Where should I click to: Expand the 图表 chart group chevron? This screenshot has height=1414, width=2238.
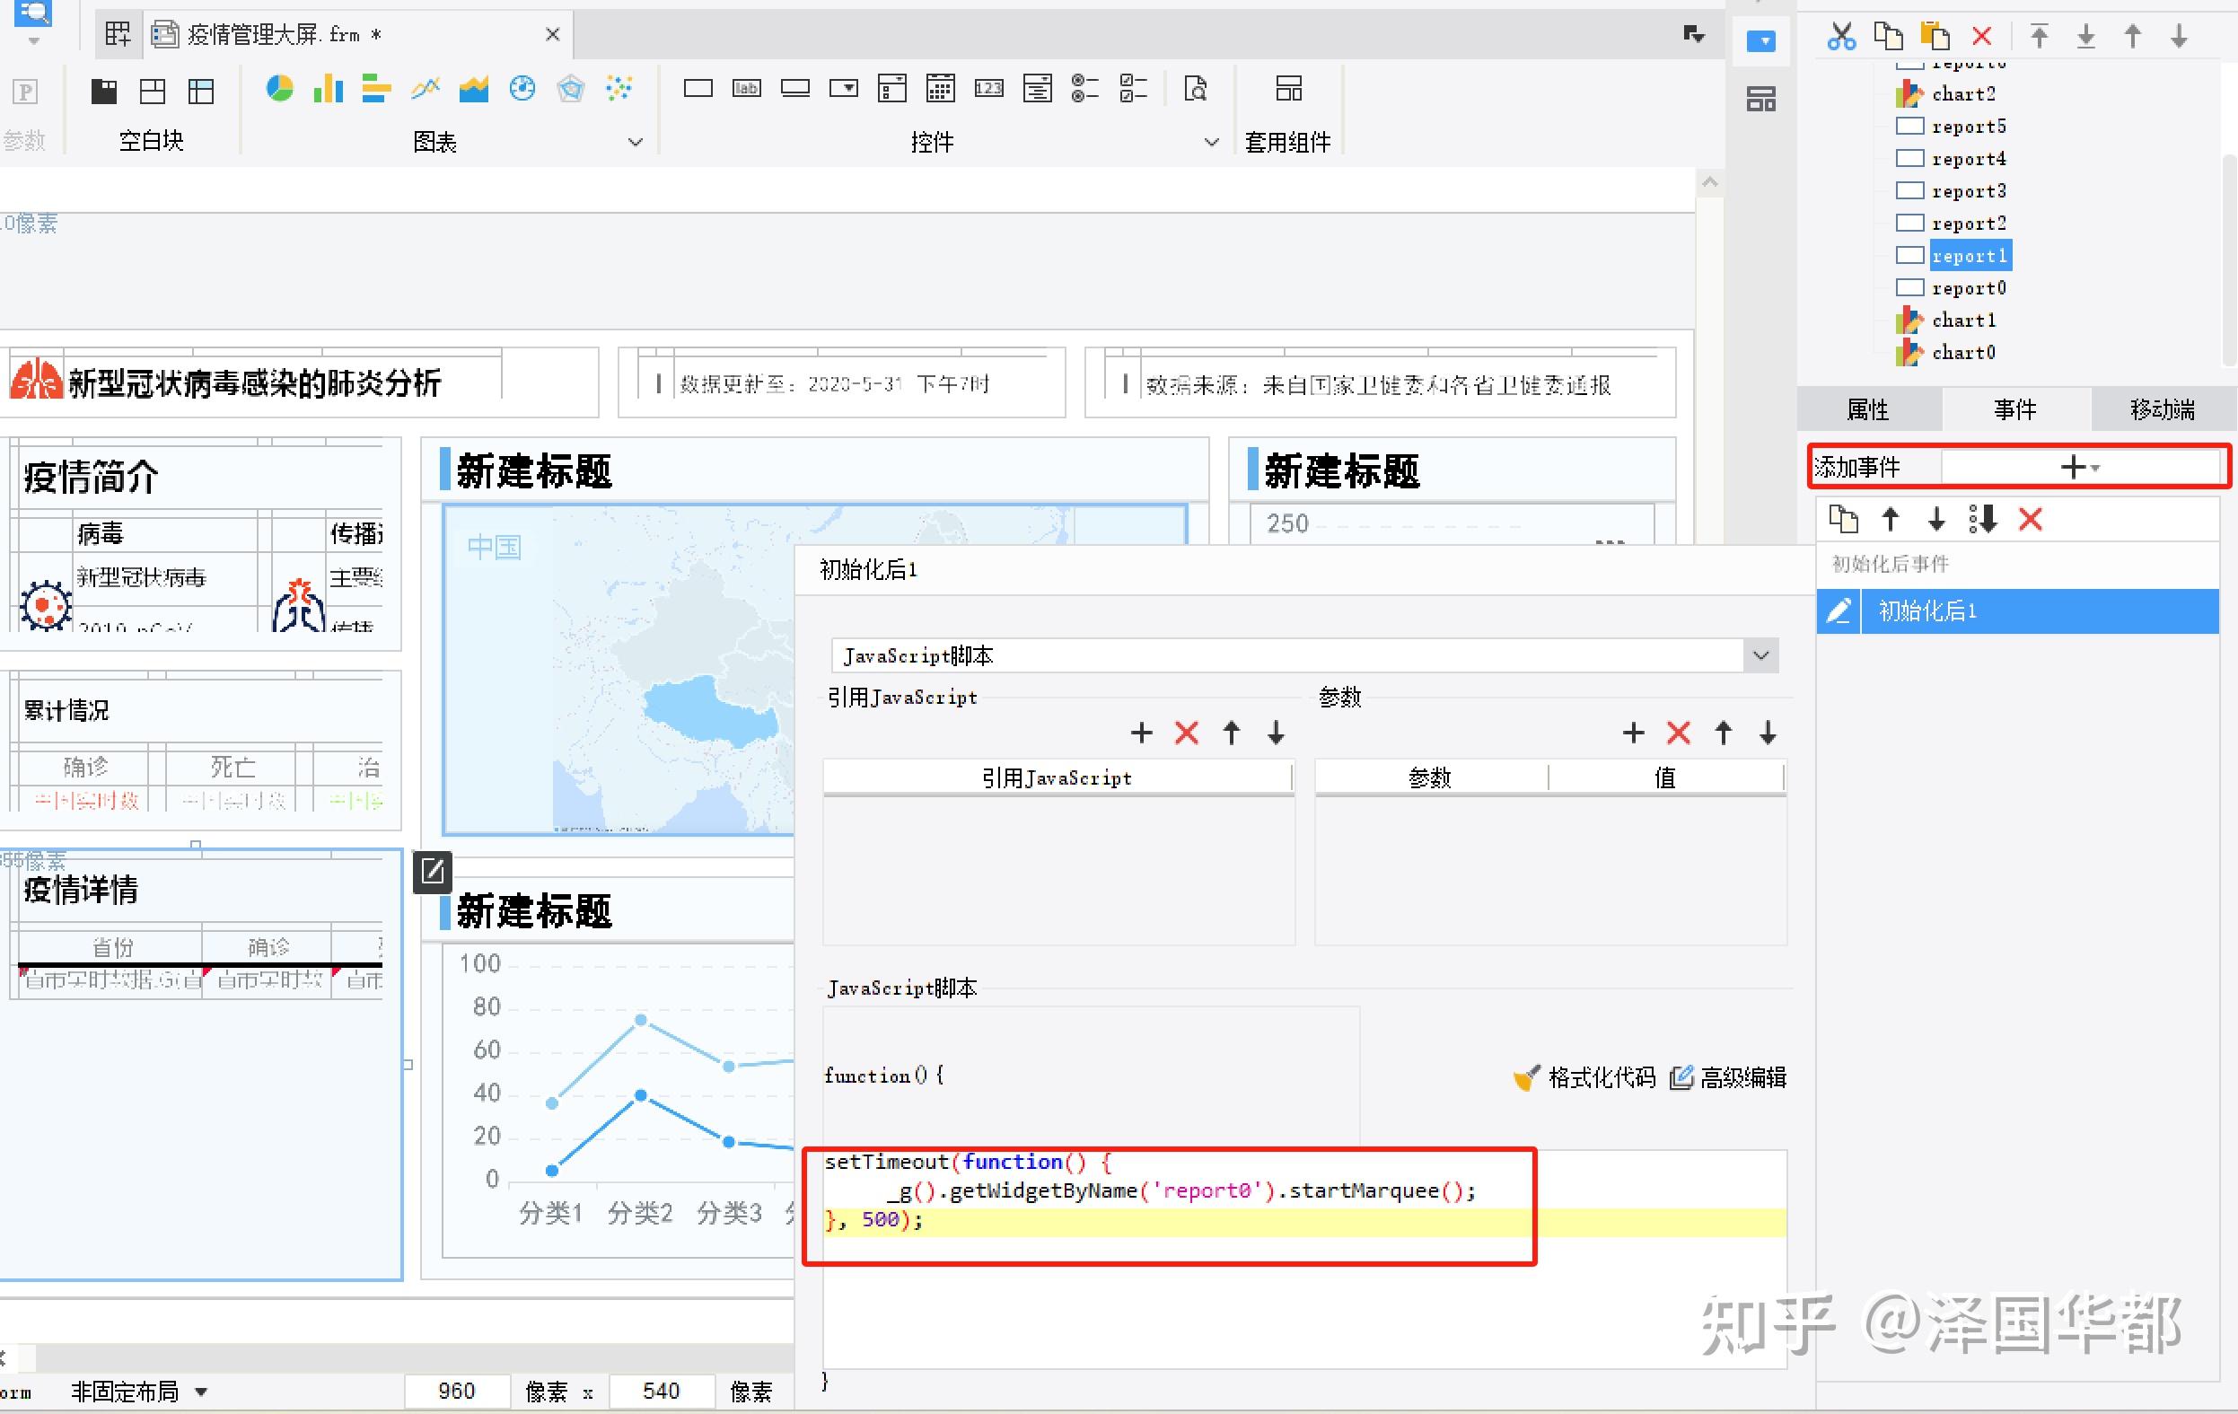(x=636, y=142)
